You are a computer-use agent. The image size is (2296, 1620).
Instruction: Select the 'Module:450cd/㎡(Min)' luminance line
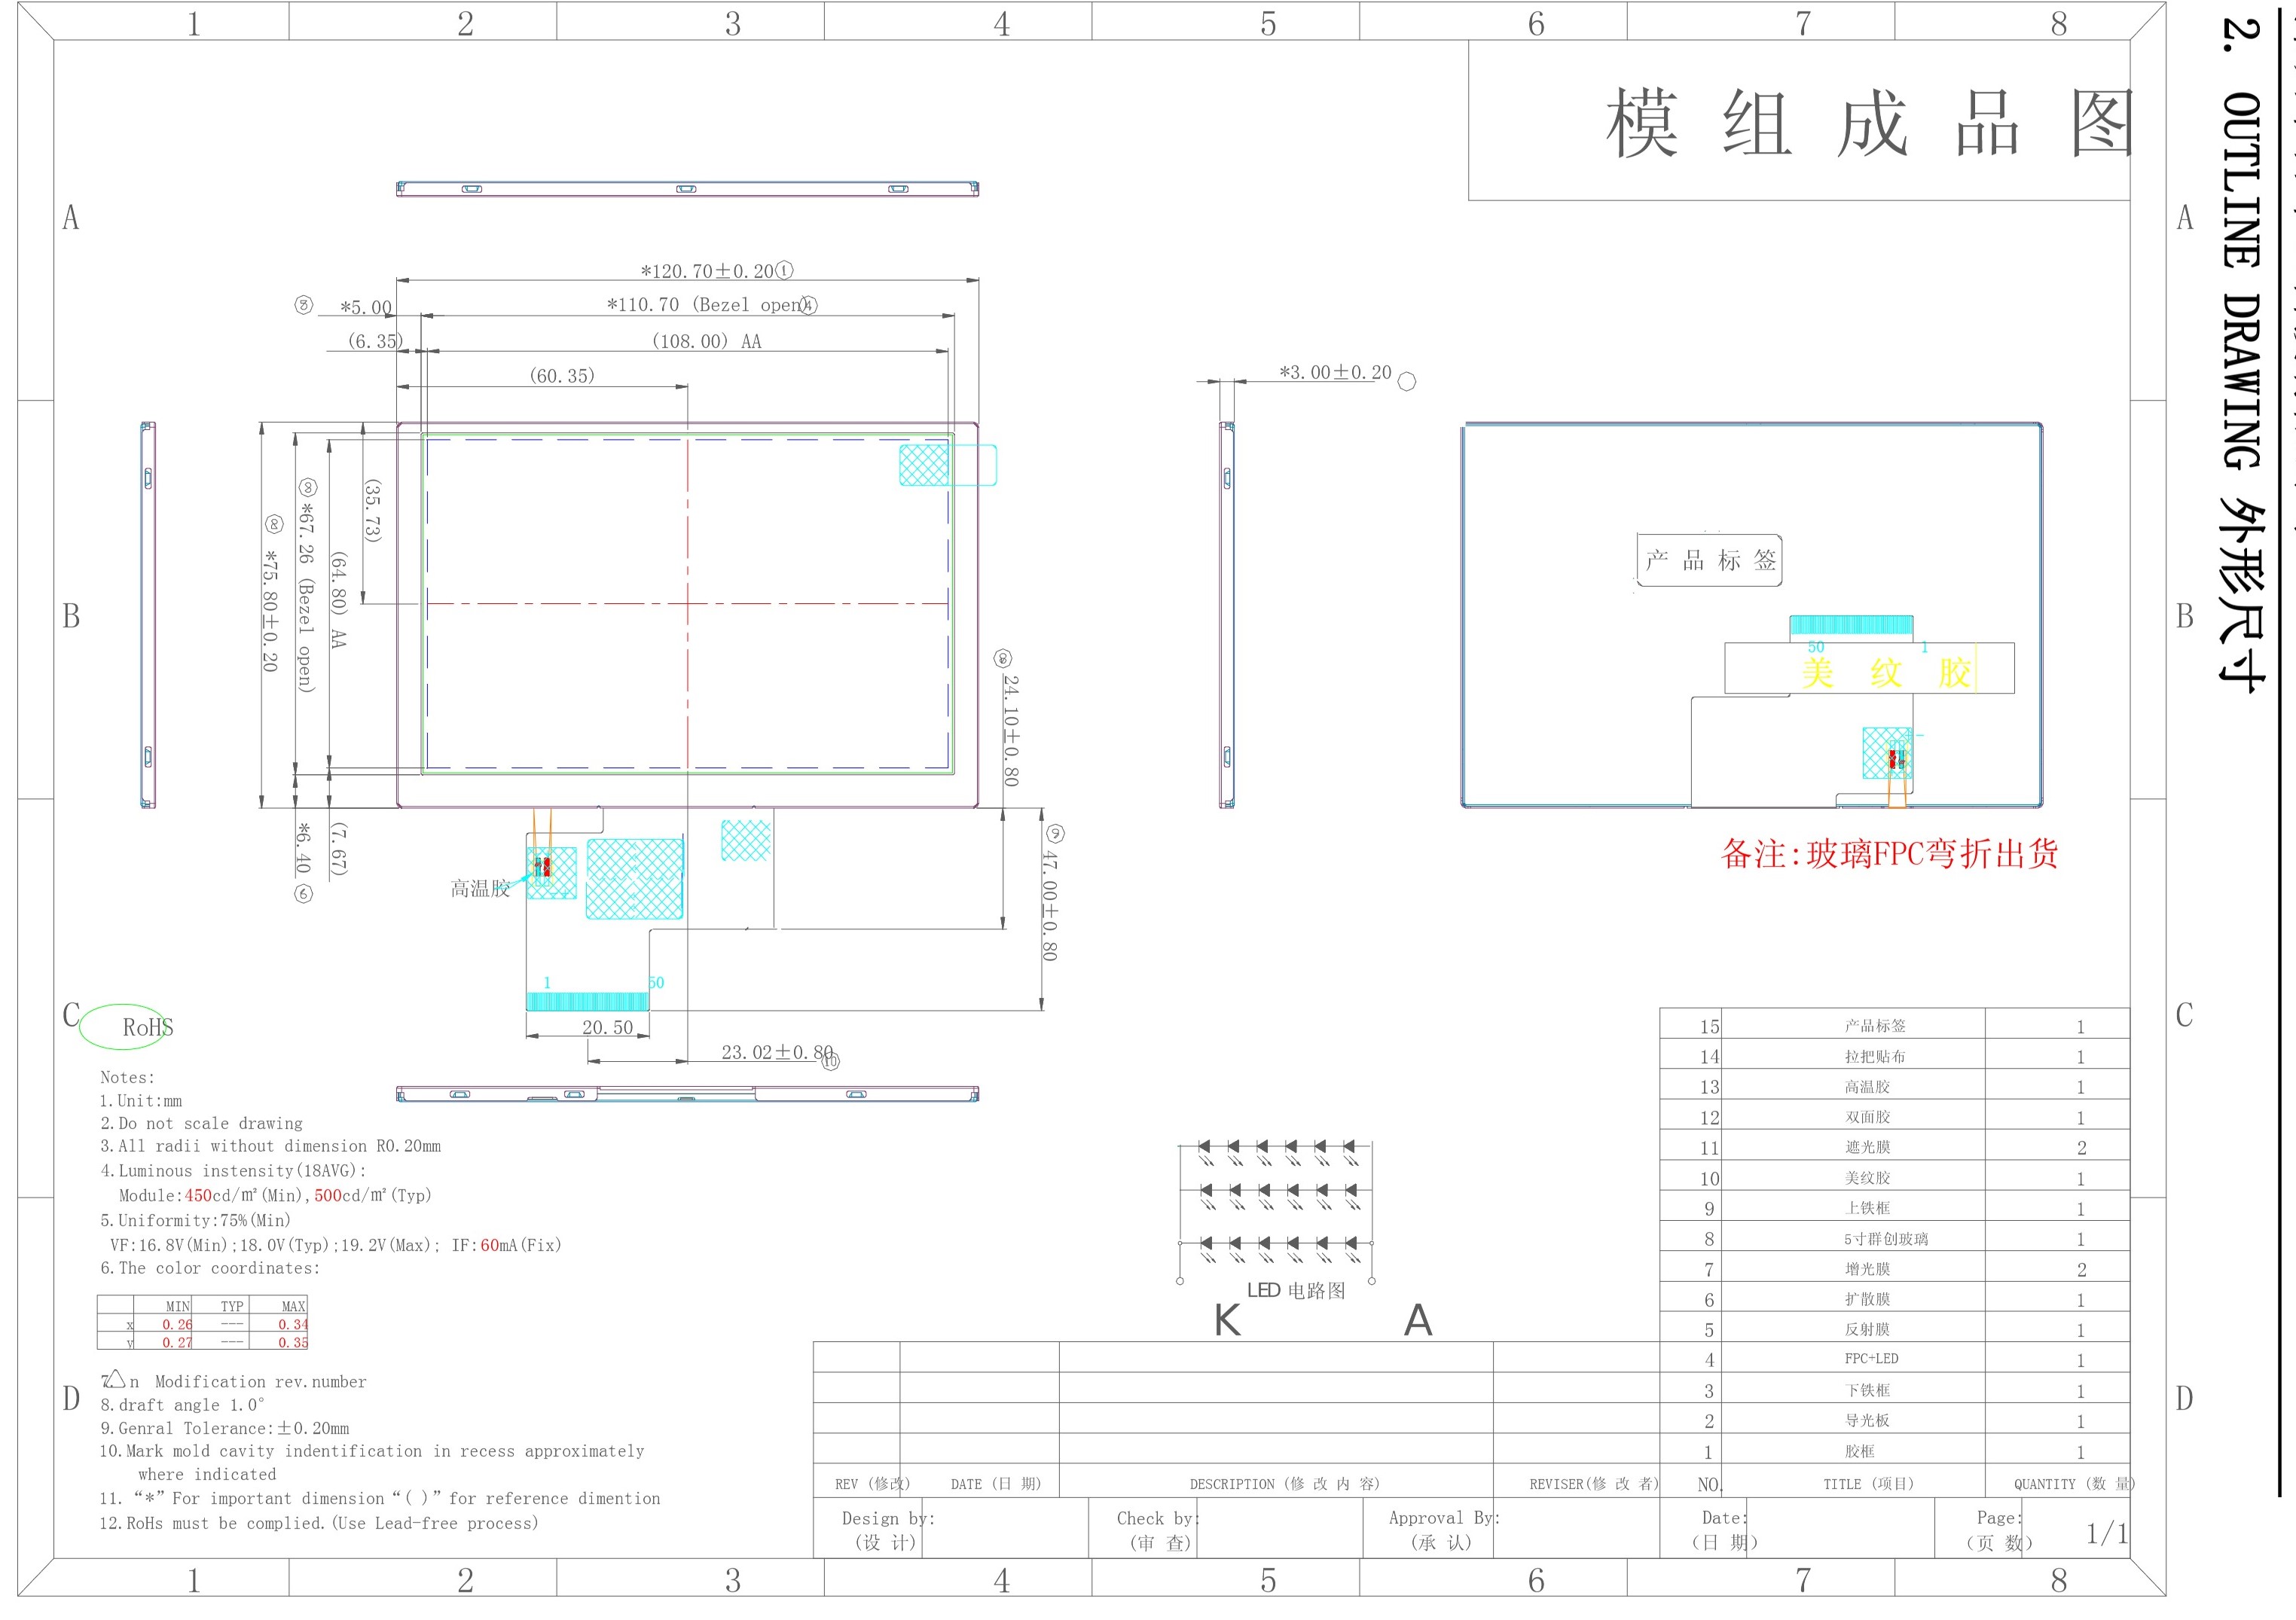pos(275,1195)
